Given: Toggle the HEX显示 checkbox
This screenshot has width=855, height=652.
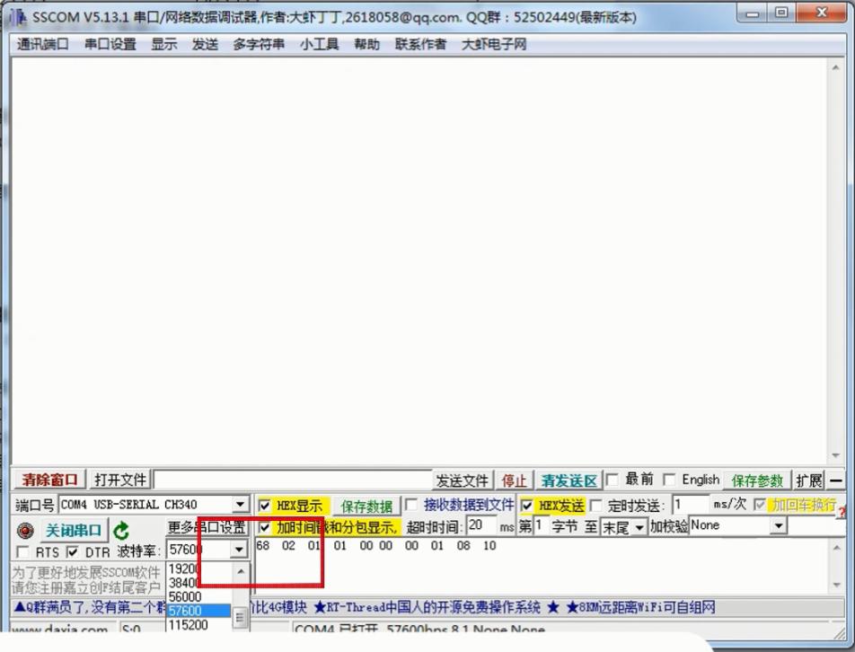Looking at the screenshot, I should coord(264,506).
